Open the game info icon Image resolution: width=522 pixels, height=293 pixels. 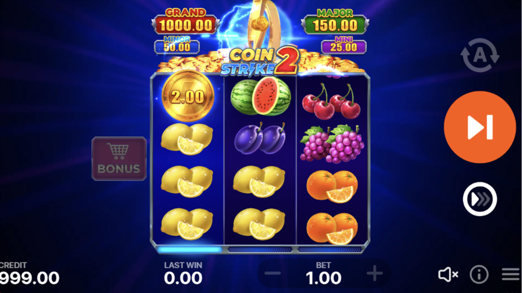[x=479, y=274]
